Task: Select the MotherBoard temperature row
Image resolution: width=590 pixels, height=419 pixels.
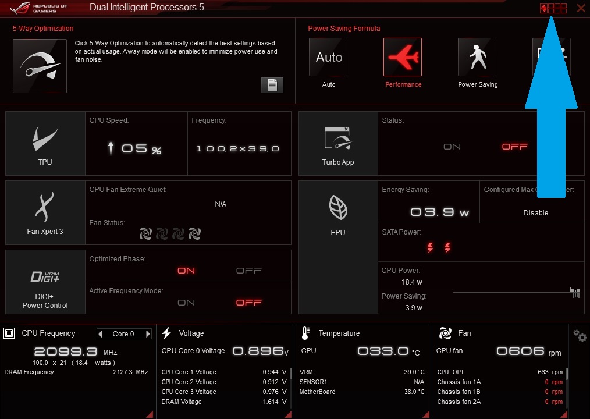Action: point(361,392)
